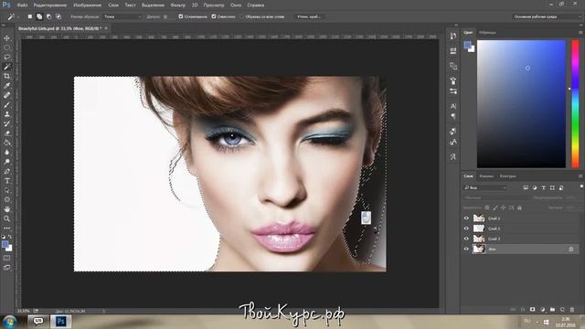
Task: Toggle type layer filter icon
Action: [x=543, y=187]
